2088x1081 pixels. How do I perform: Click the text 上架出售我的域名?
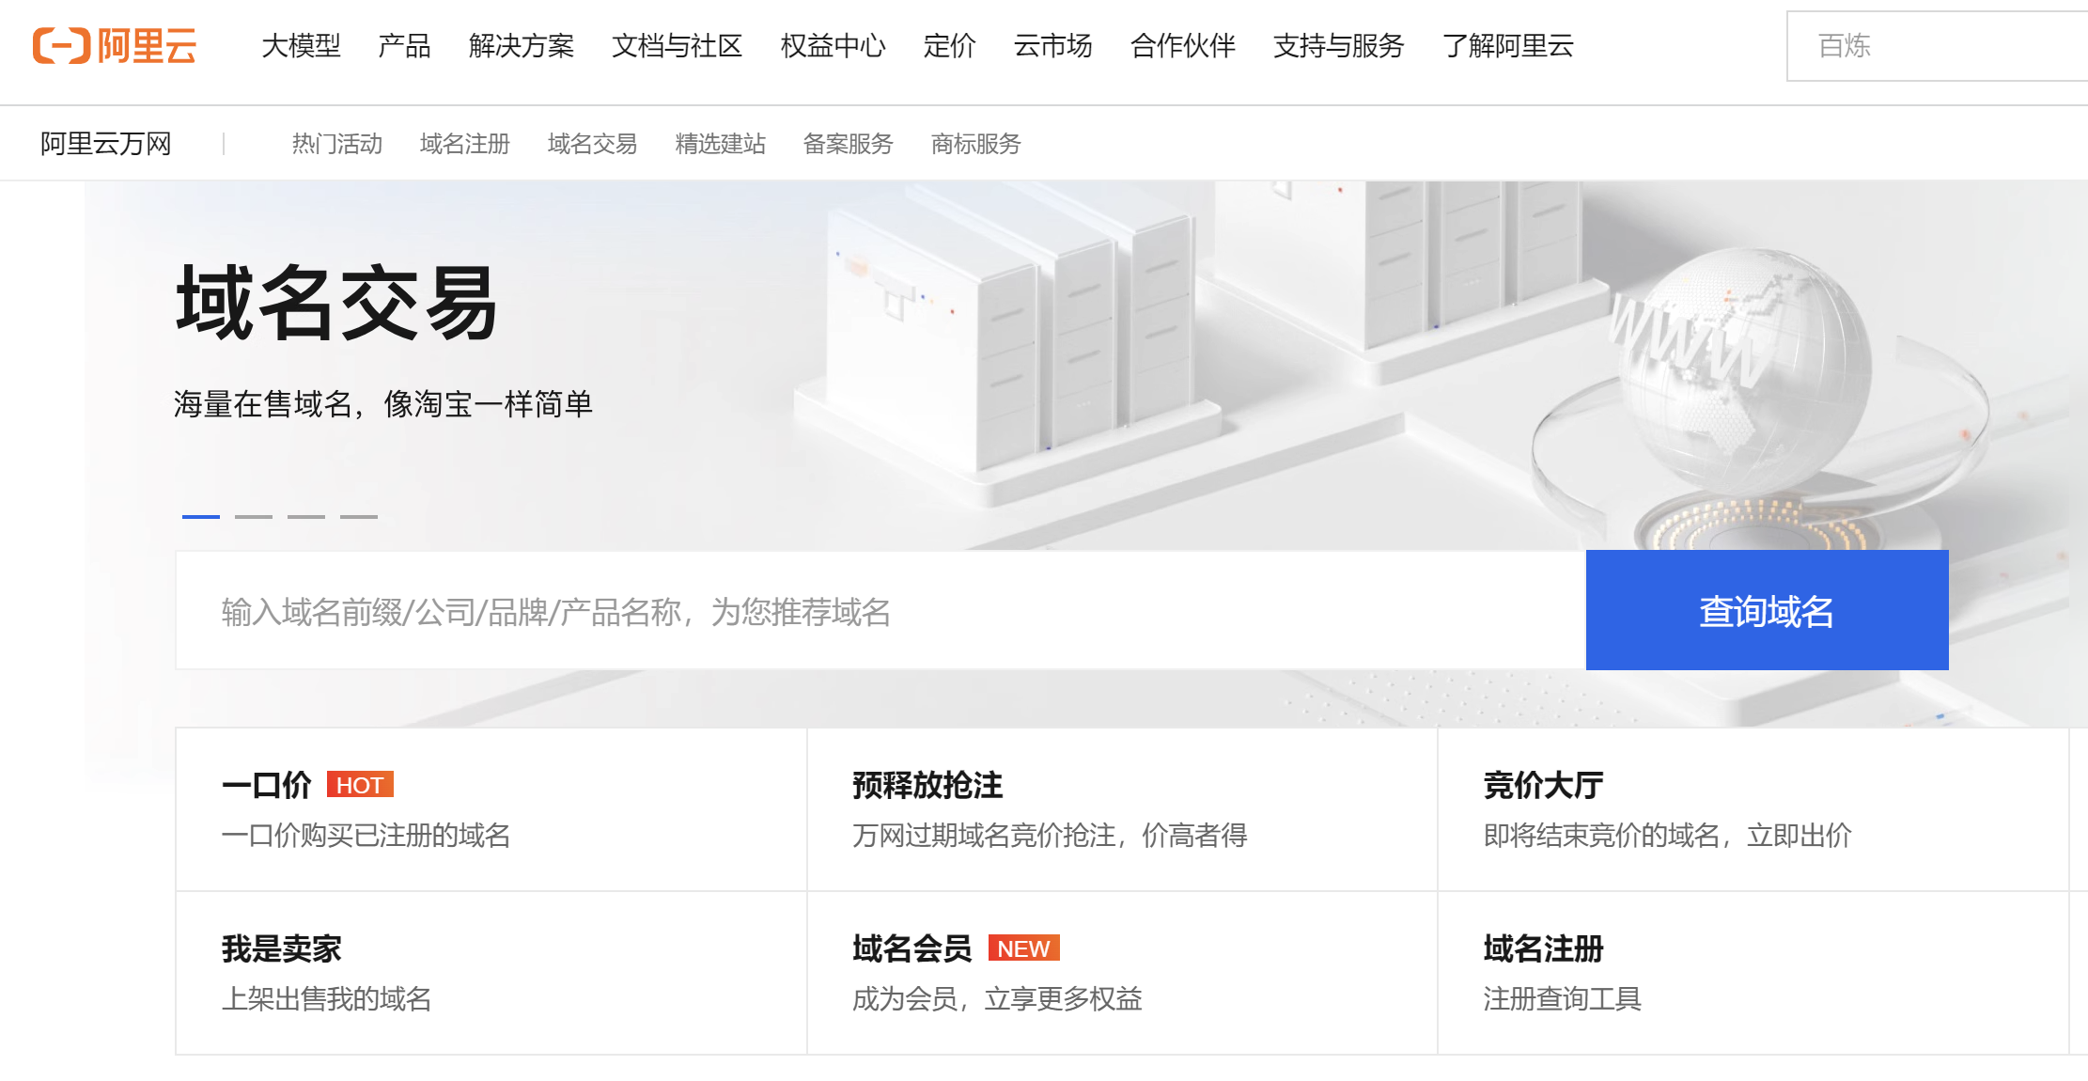click(x=326, y=998)
